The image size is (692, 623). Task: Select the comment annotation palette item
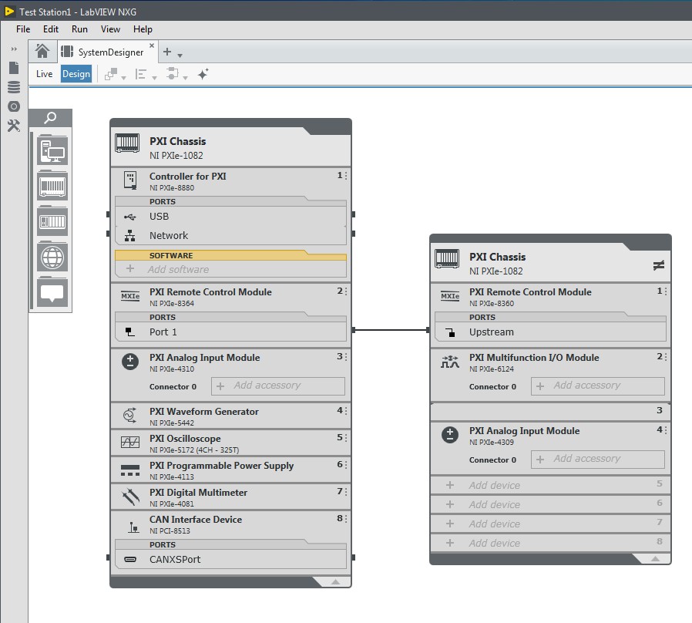tap(52, 292)
